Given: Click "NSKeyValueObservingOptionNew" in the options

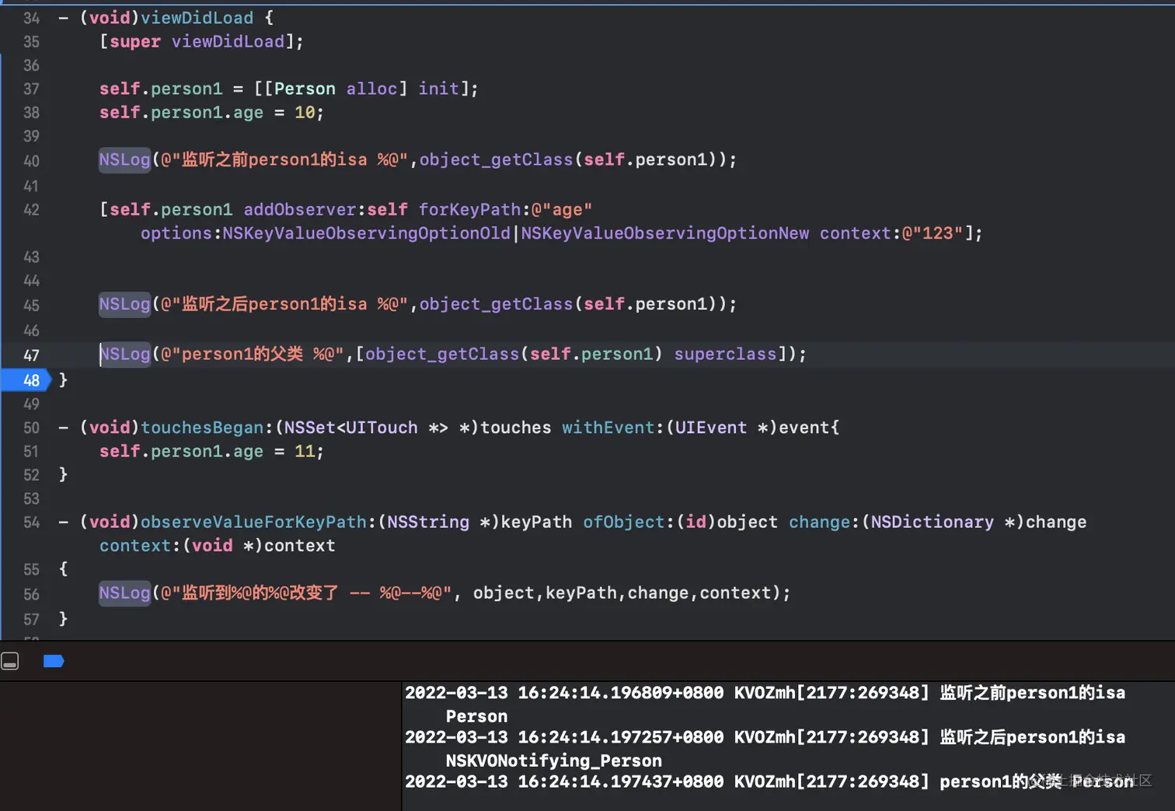Looking at the screenshot, I should [665, 233].
